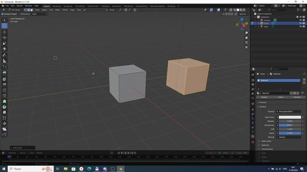The height and width of the screenshot is (172, 307).
Task: Select the Measure tool
Action: click(x=4, y=61)
